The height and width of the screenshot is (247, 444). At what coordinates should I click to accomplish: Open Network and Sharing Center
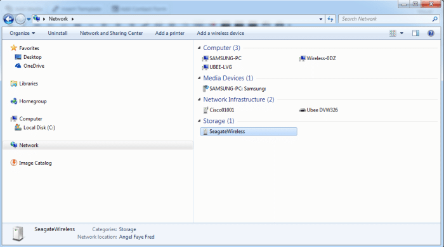pyautogui.click(x=111, y=33)
